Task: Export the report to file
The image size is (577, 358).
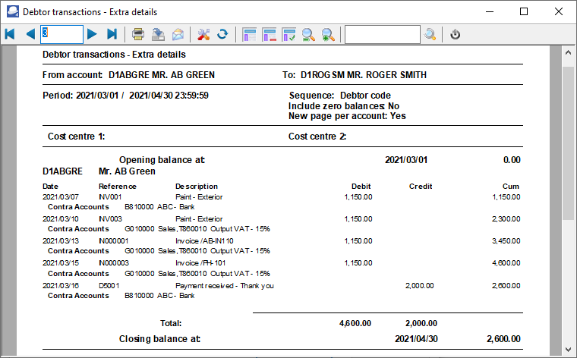Action: pyautogui.click(x=158, y=34)
